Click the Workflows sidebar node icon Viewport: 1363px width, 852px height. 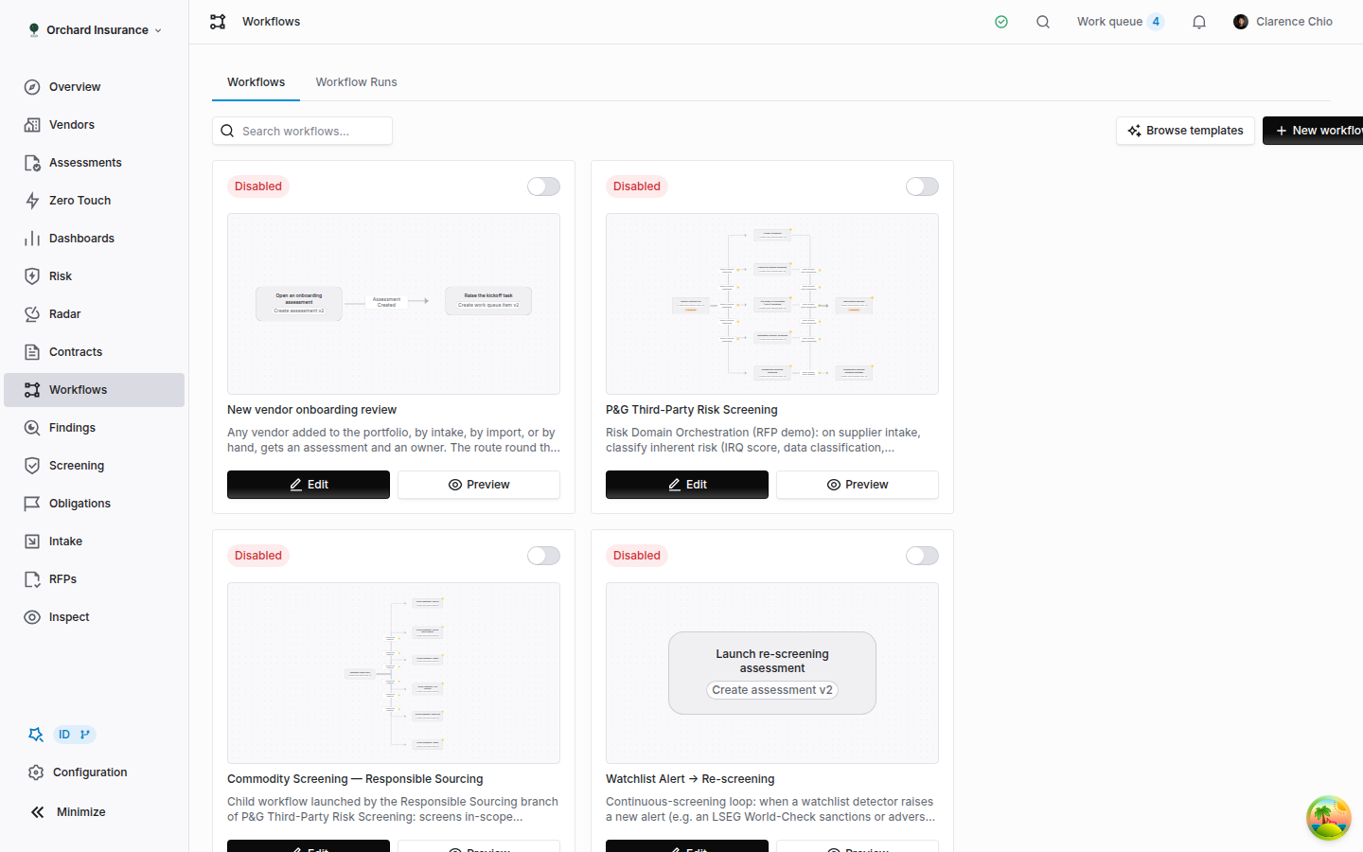click(x=32, y=390)
